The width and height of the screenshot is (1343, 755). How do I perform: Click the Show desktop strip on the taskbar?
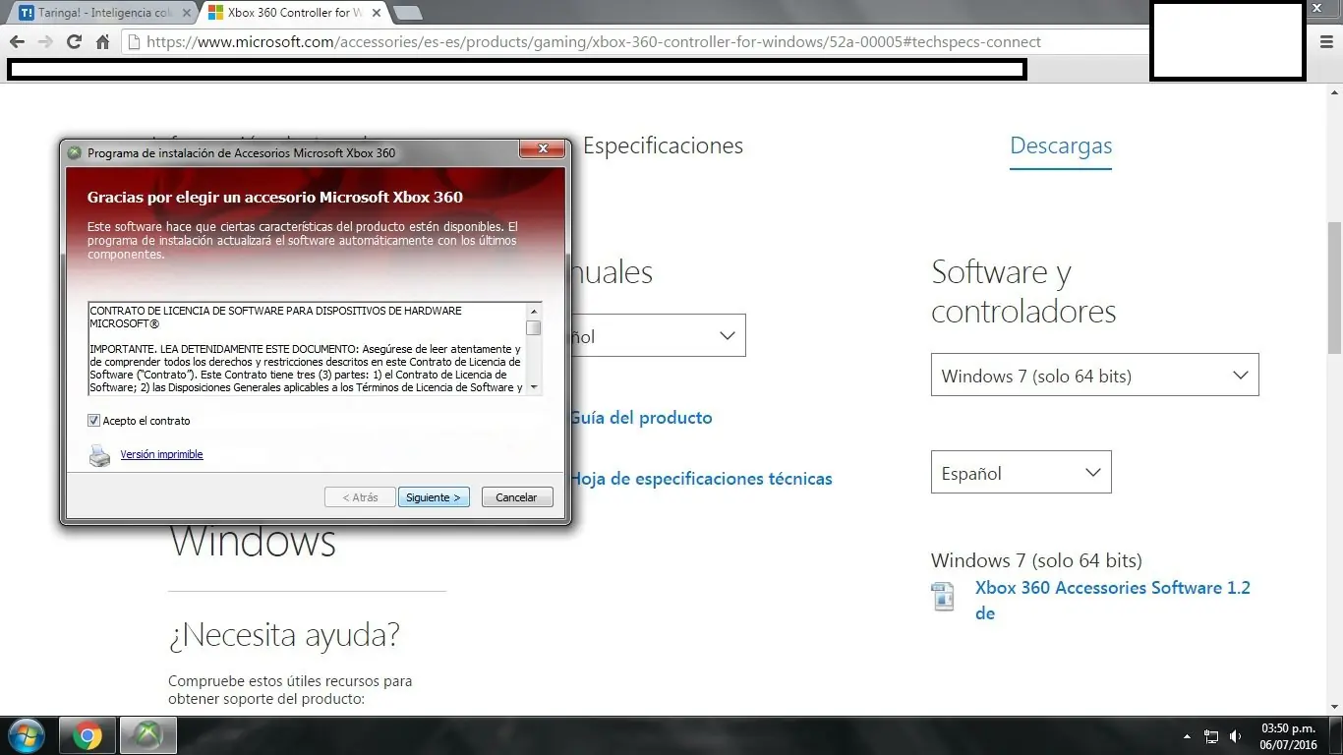point(1335,735)
